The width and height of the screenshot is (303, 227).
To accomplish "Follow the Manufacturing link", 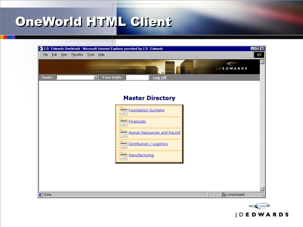I will [141, 155].
